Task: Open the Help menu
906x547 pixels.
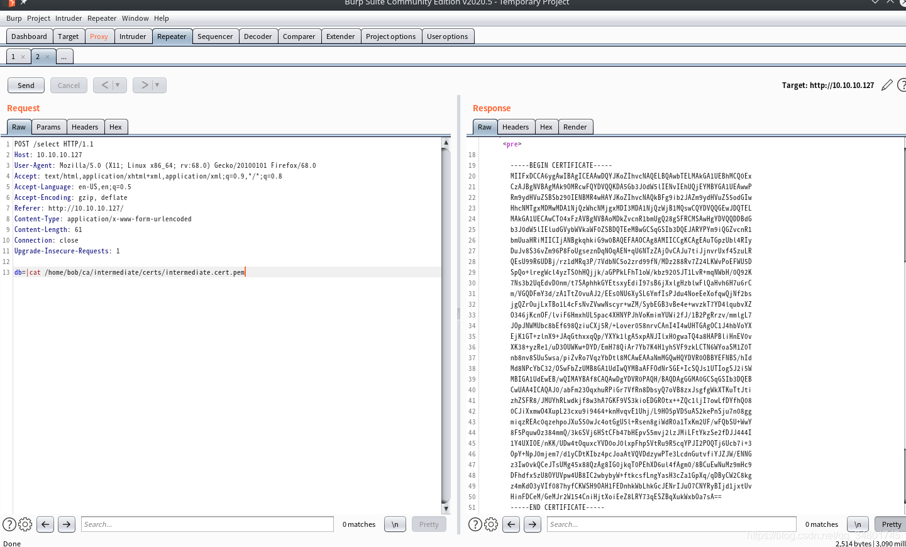Action: coord(162,18)
